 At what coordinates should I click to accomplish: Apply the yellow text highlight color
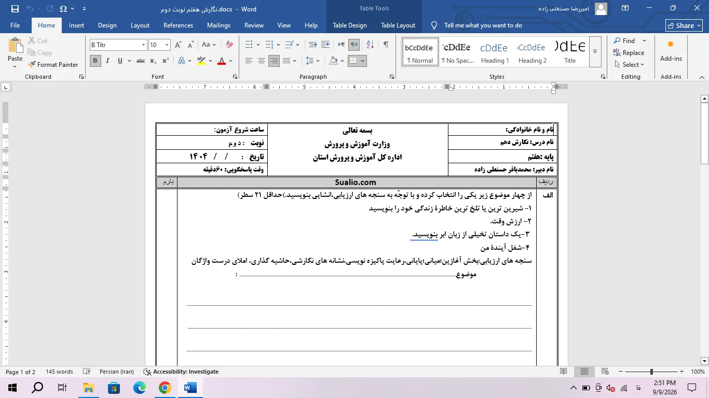pos(201,61)
